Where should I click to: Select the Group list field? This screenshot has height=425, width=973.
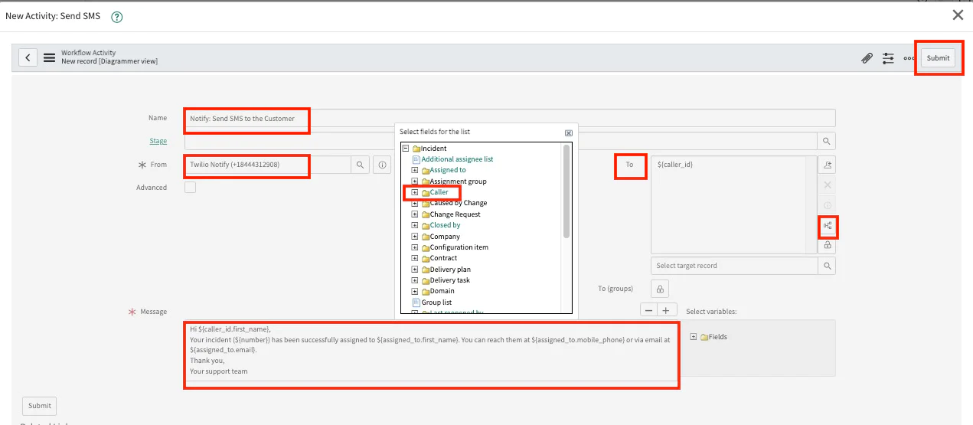(436, 302)
